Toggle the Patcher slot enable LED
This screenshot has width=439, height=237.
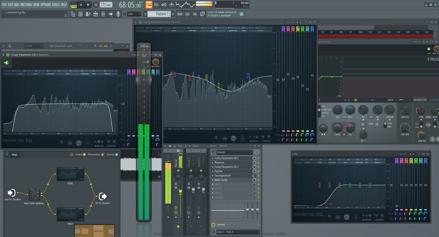point(258,171)
